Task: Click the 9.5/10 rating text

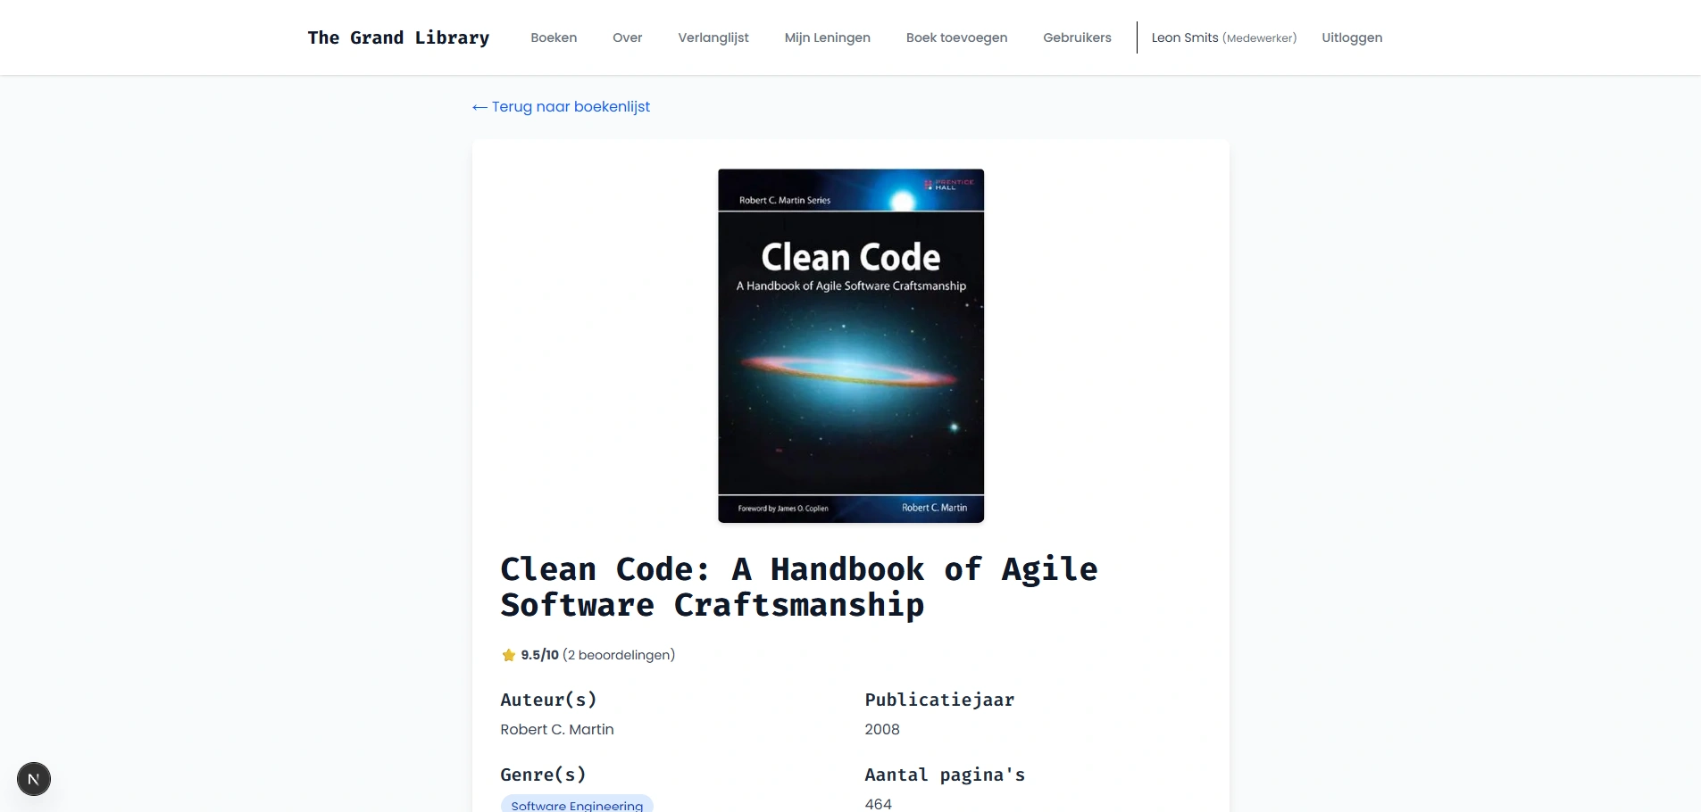Action: pos(539,655)
